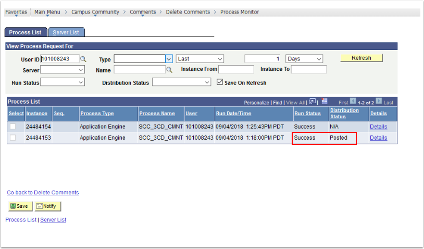This screenshot has width=424, height=249.
Task: Open Favorites breadcrumb menu
Action: pyautogui.click(x=16, y=12)
